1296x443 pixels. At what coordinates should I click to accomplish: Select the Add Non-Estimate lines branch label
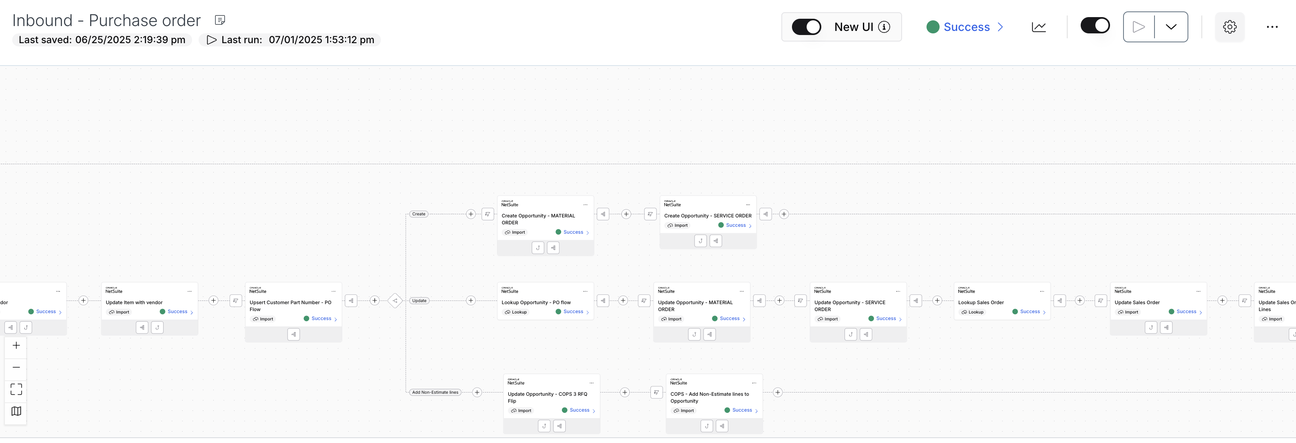pos(435,392)
